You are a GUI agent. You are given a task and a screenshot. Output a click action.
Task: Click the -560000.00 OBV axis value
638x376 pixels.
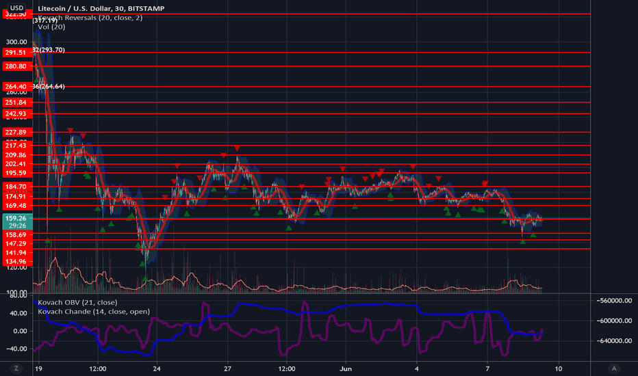coord(614,301)
